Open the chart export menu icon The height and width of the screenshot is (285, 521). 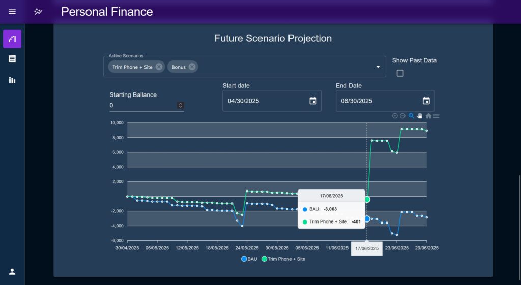(437, 116)
